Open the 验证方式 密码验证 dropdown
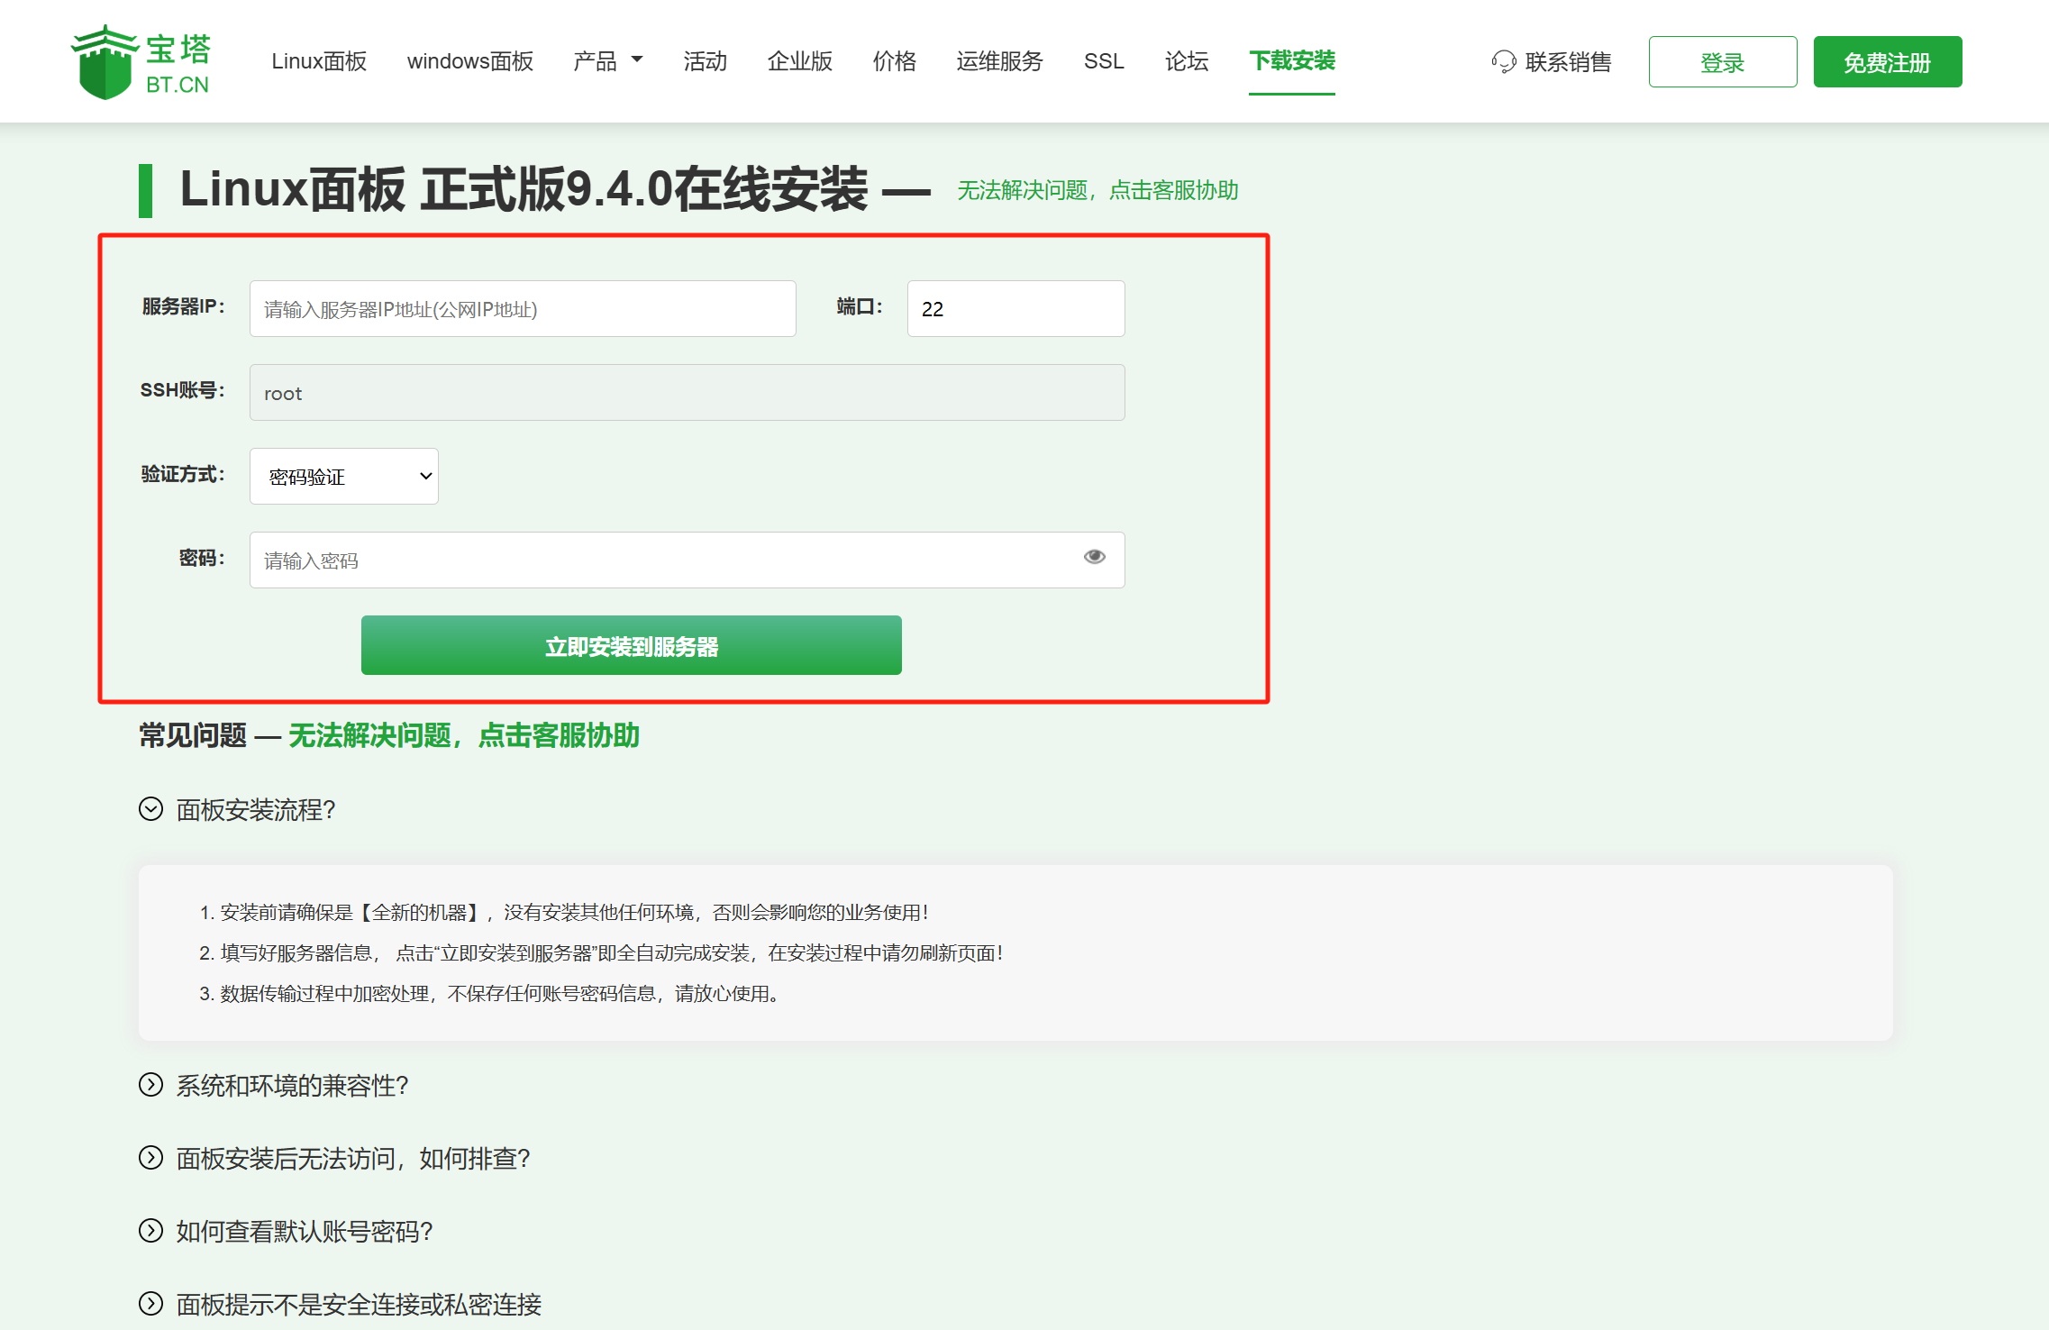Screen dimensions: 2049x1330 pyautogui.click(x=343, y=476)
